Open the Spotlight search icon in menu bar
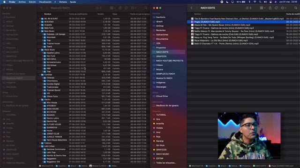This screenshot has width=300, height=168. click(x=260, y=2)
